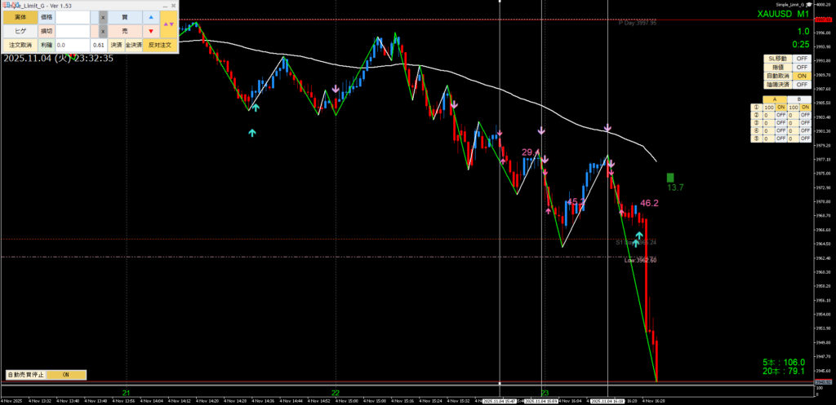
Task: Click the green square marker near 13.7
Action: click(x=670, y=178)
